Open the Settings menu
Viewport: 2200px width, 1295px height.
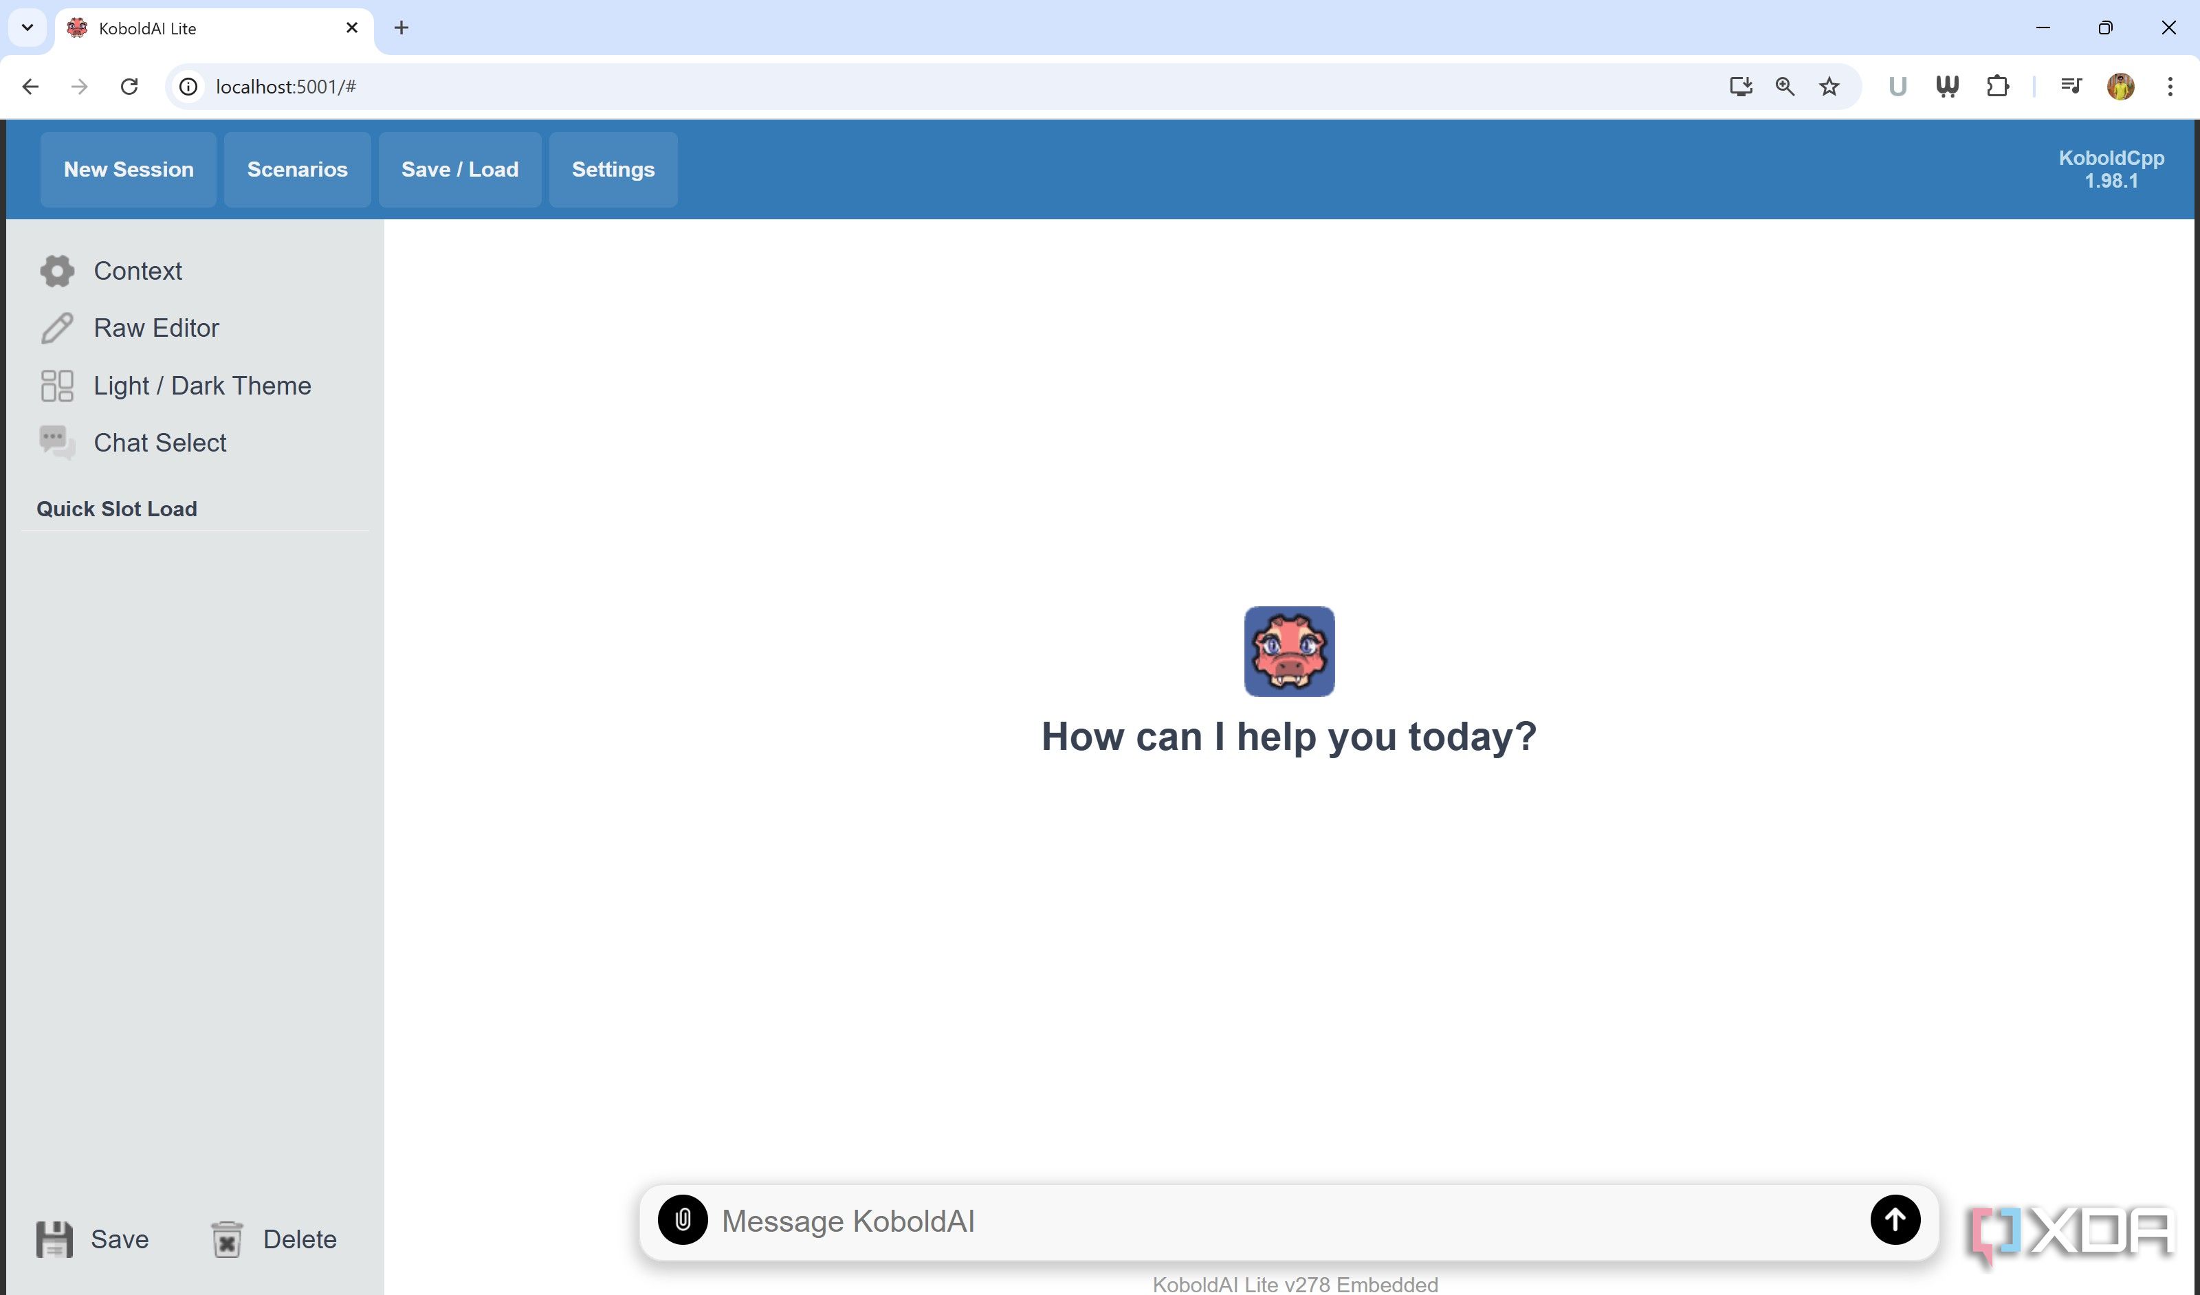613,169
